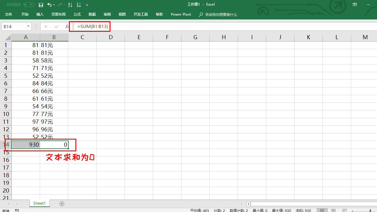Open the 开发工具 Developer tab
Viewport: 377px width, 212px height.
point(141,14)
